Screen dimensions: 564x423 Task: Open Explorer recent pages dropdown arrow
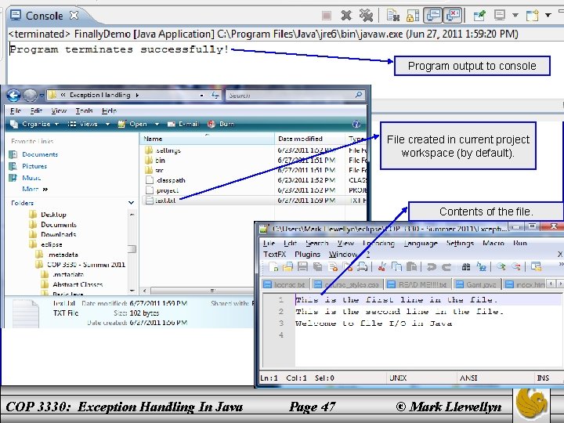point(42,96)
